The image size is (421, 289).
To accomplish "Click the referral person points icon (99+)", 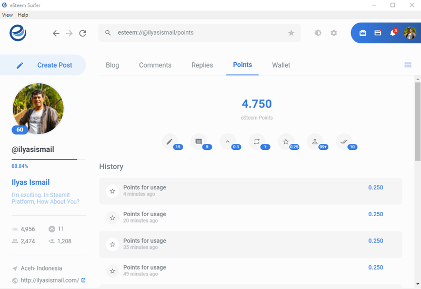I will (315, 141).
